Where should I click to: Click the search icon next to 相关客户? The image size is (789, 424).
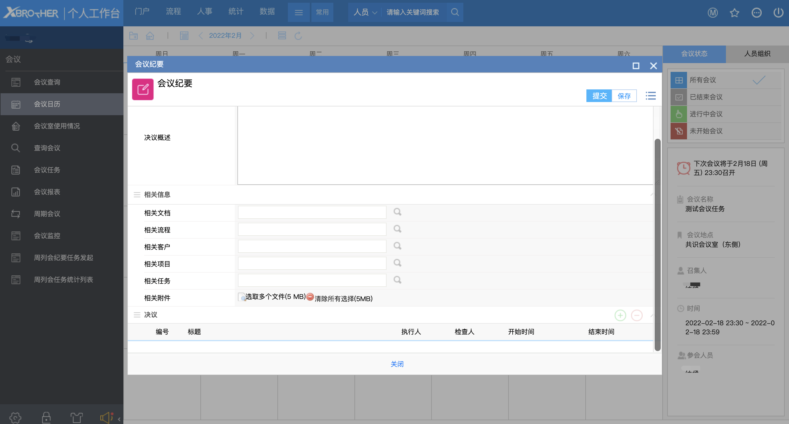pos(397,246)
